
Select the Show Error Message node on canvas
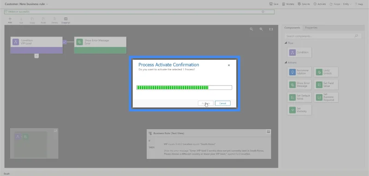click(x=100, y=45)
